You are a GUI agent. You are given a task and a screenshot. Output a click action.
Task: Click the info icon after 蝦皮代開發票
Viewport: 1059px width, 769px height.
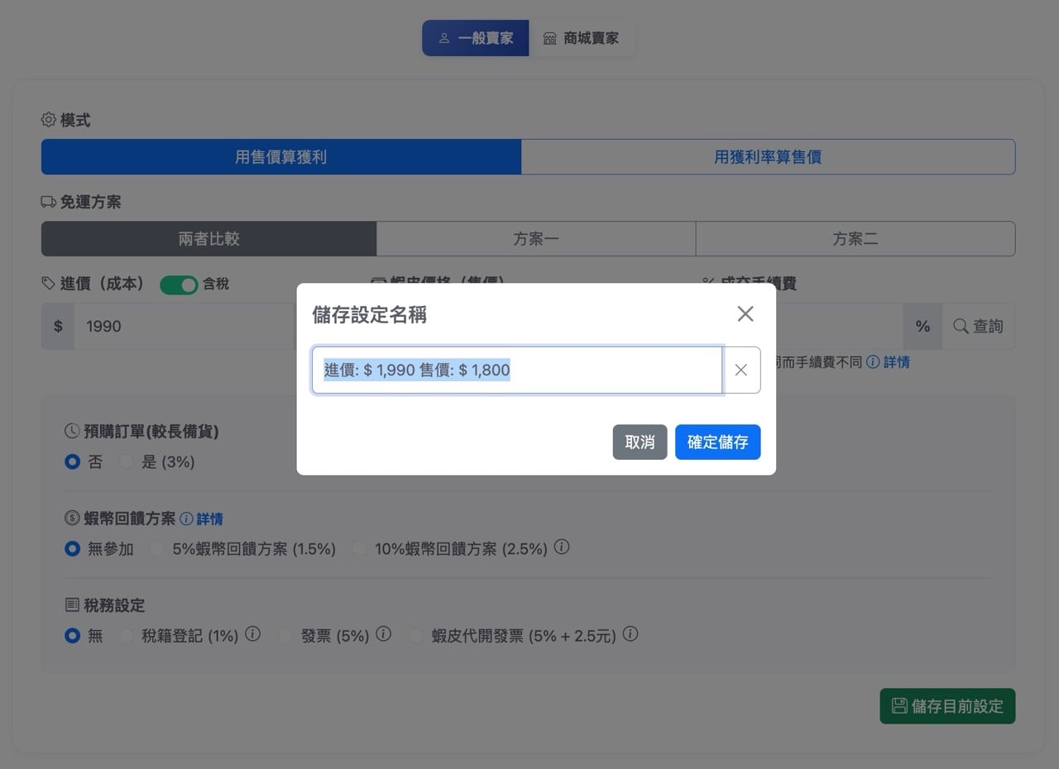[630, 634]
